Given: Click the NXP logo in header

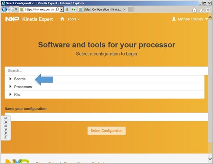Looking at the screenshot, I should pyautogui.click(x=12, y=19).
